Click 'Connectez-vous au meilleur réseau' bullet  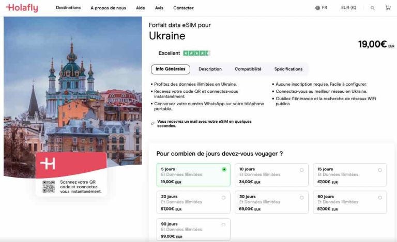[x=321, y=91]
